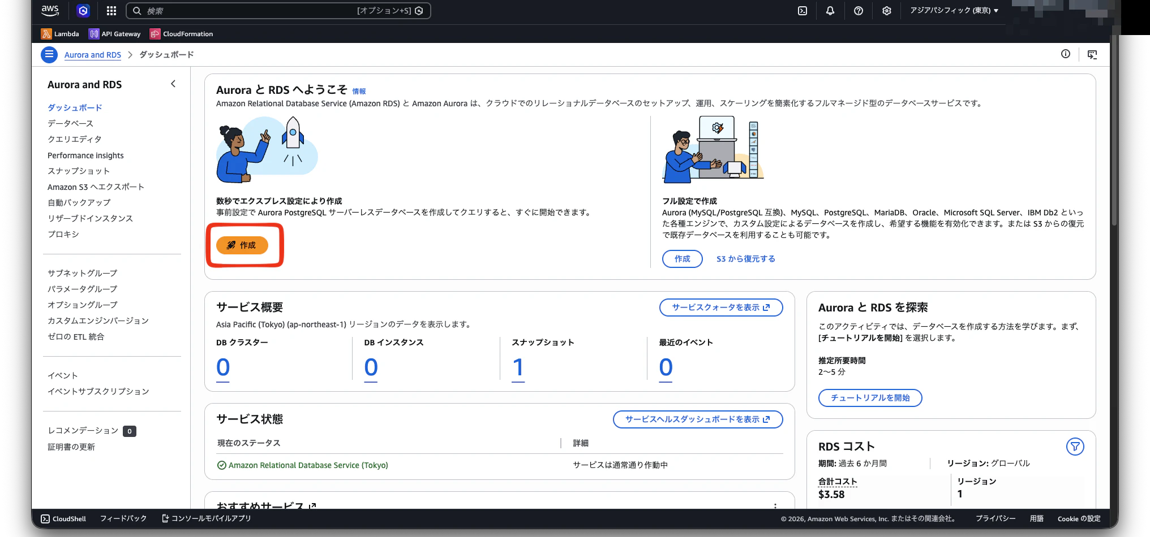Viewport: 1150px width, 537px height.
Task: Open CloudShell from the top bar icon
Action: pos(803,11)
